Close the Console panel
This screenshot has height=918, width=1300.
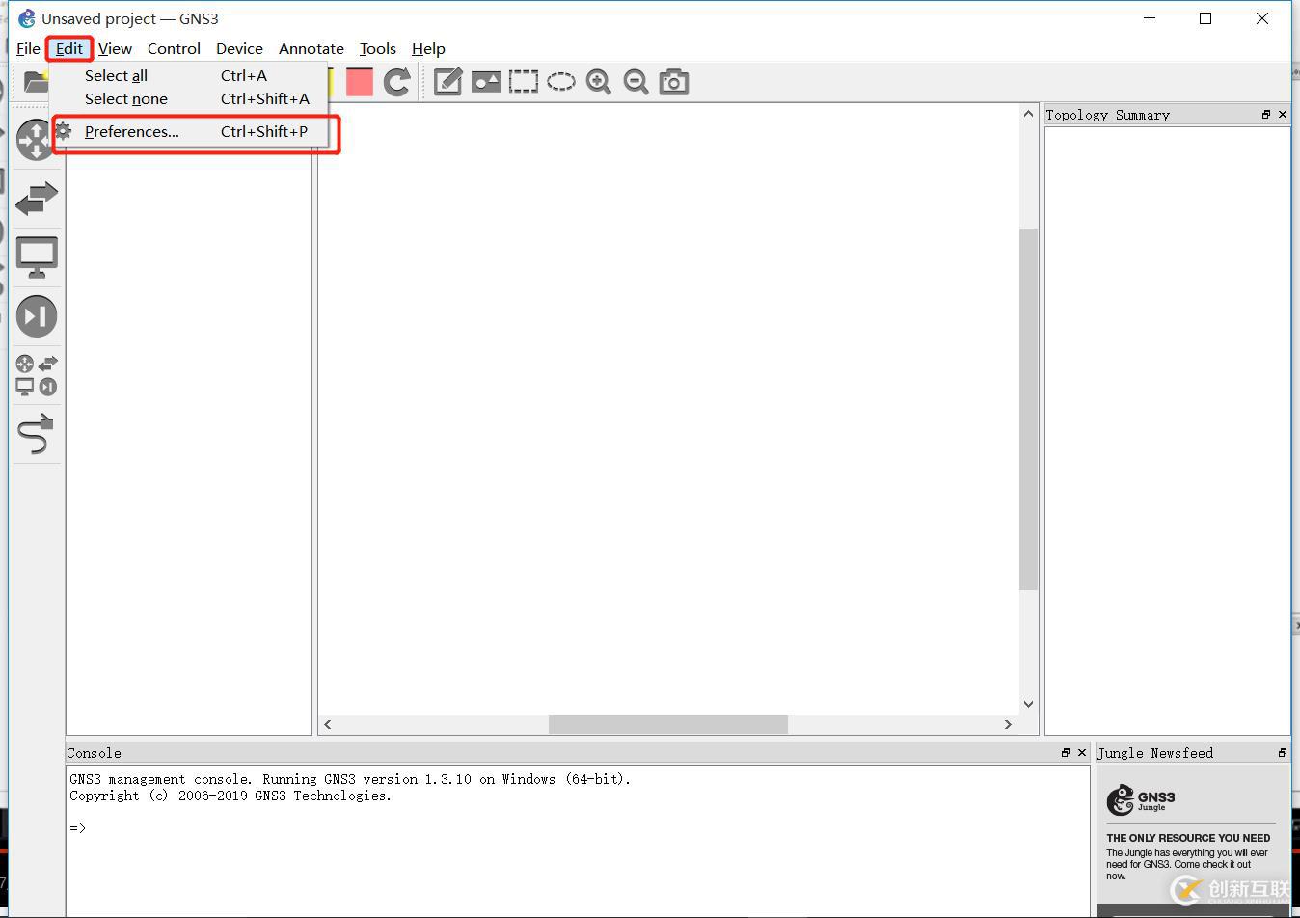[1082, 753]
